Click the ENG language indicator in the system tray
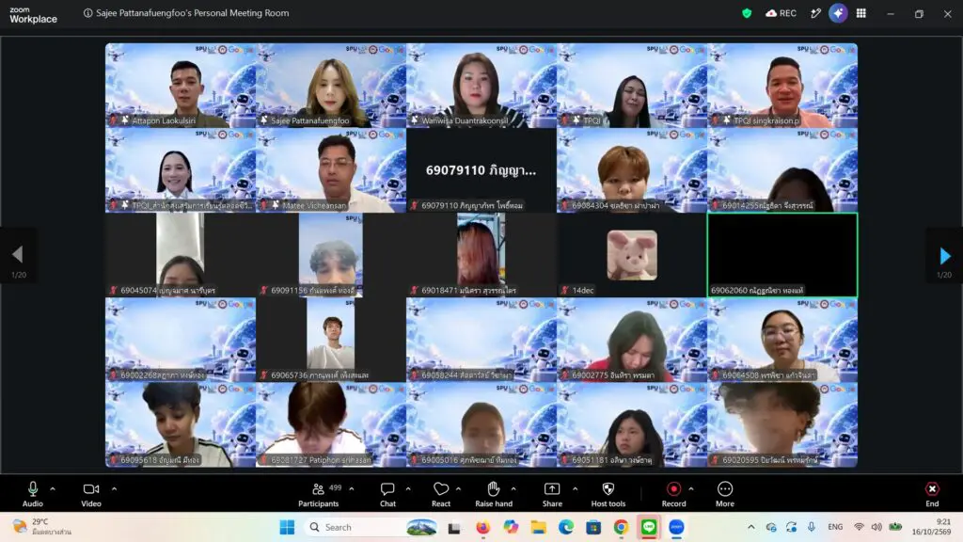The width and height of the screenshot is (963, 542). (x=835, y=527)
